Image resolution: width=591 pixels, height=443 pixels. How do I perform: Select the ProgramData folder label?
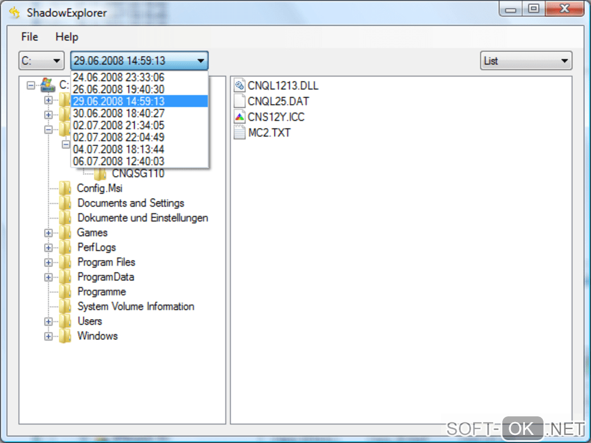tap(106, 277)
